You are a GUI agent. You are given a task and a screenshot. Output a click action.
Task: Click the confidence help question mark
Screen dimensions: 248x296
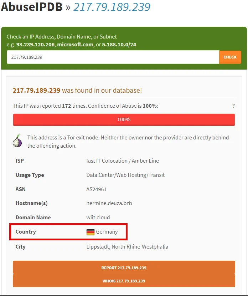pyautogui.click(x=234, y=106)
